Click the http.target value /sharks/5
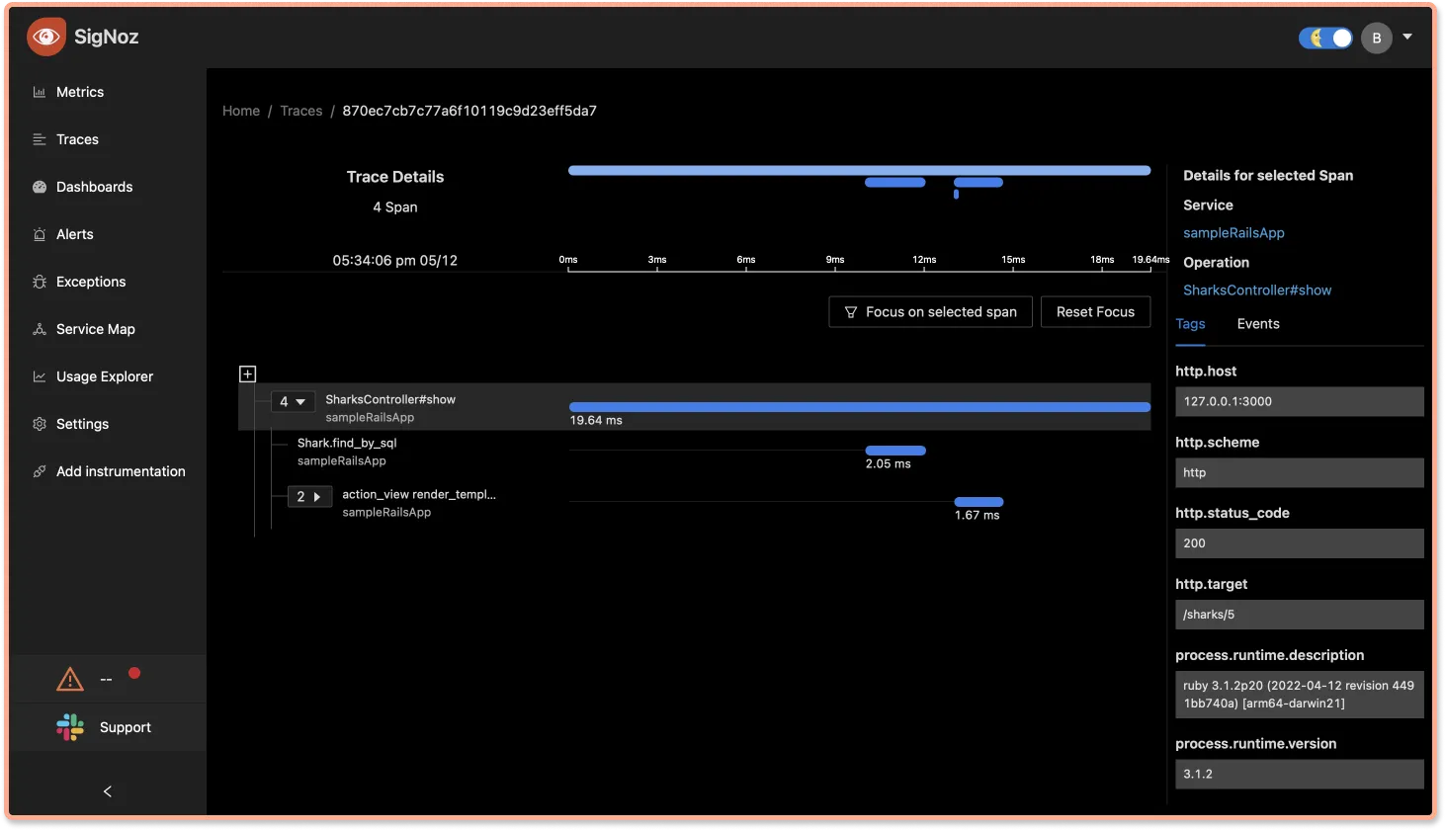The width and height of the screenshot is (1445, 830). (x=1300, y=615)
